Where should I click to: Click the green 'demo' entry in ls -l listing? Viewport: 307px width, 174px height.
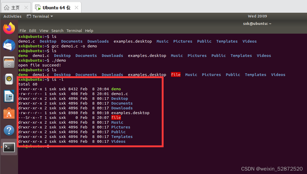116,89
